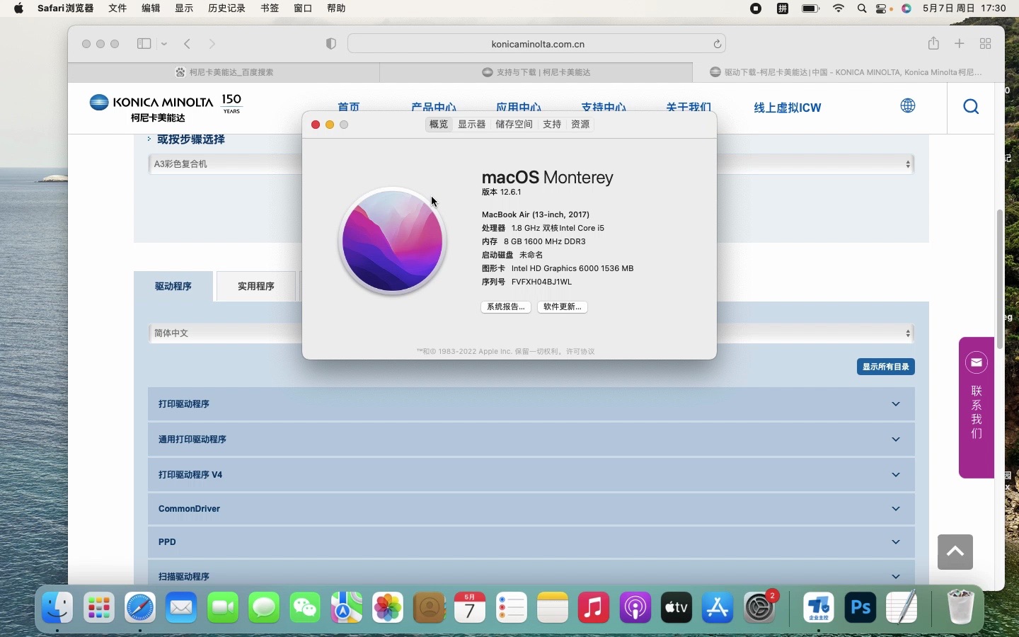Image resolution: width=1019 pixels, height=637 pixels.
Task: Launch Music from the Dock
Action: [x=594, y=607]
